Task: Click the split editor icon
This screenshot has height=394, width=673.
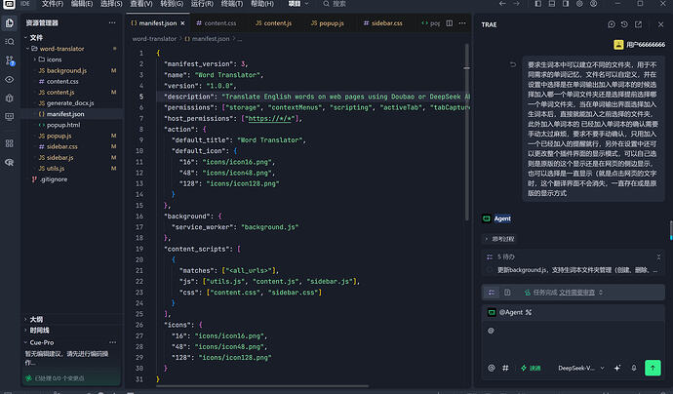Action: (x=449, y=23)
